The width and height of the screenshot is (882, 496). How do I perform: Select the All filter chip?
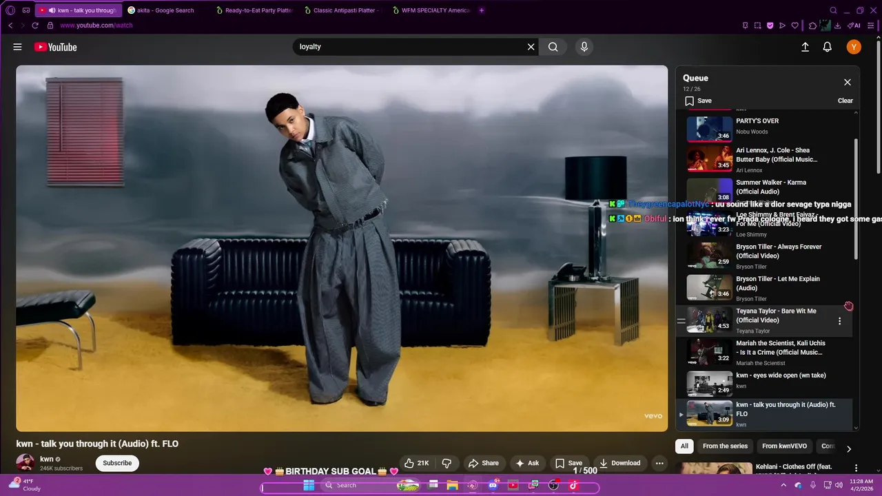pyautogui.click(x=684, y=446)
